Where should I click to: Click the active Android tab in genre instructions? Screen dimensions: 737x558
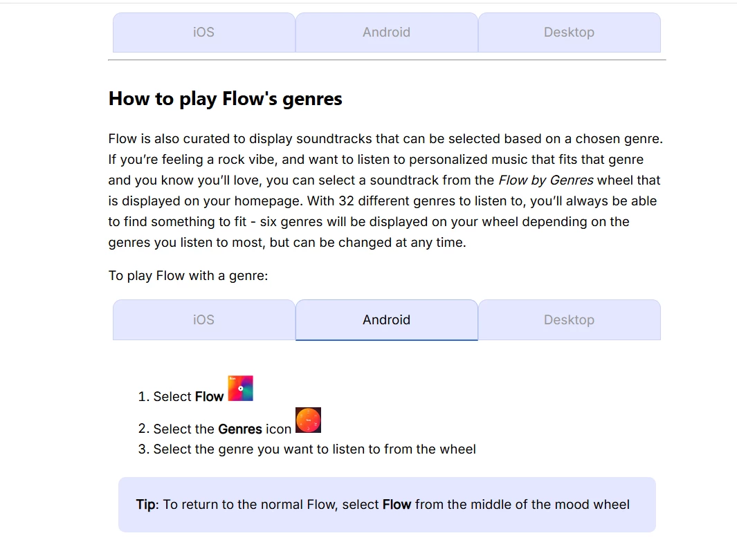coord(387,320)
